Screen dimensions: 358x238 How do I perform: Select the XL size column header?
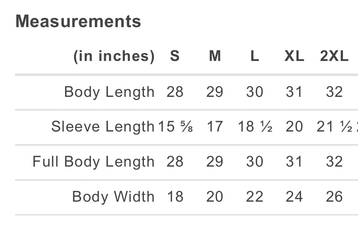point(294,56)
